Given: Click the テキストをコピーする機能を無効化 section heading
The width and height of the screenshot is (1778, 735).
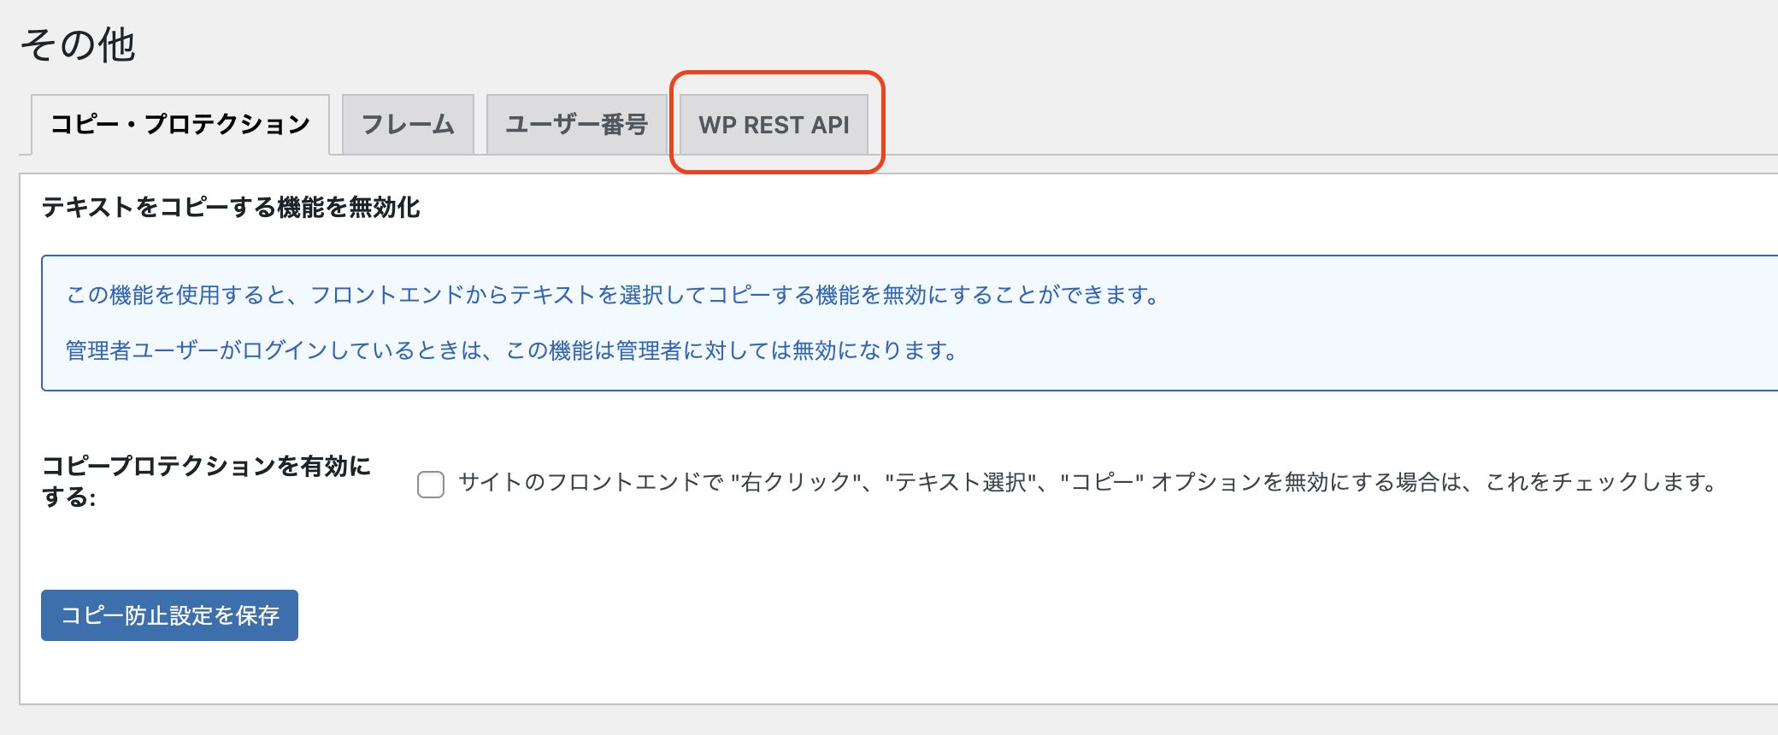Looking at the screenshot, I should click(x=231, y=208).
